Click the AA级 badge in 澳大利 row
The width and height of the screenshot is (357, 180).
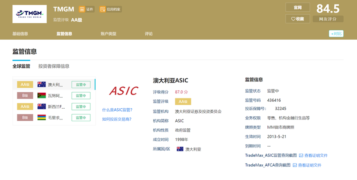click(25, 85)
